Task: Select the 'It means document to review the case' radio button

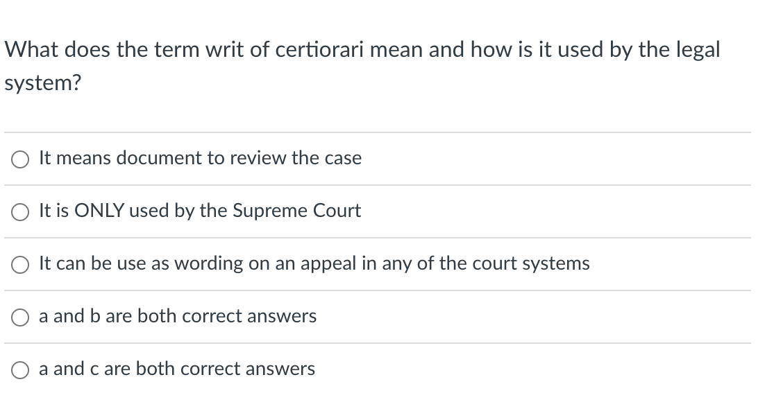Action: click(21, 159)
